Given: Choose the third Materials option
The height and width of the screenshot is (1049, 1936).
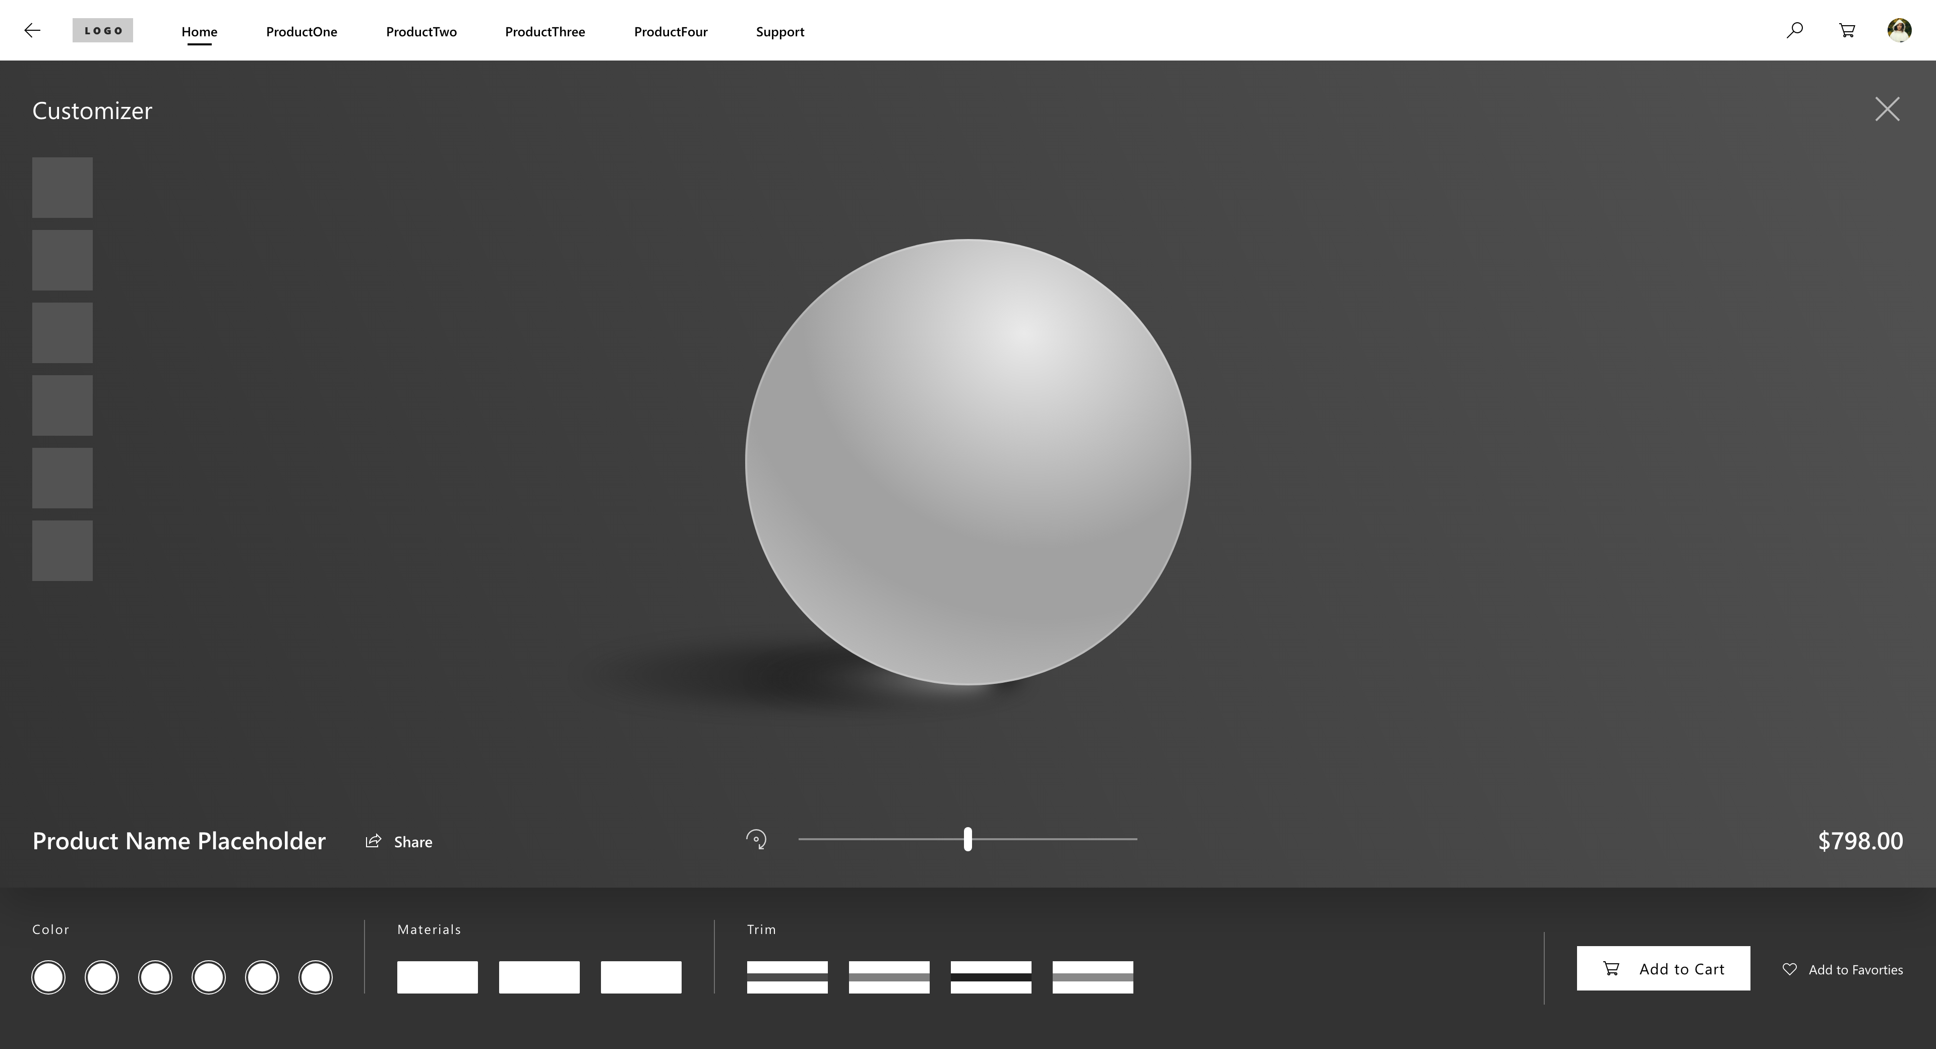Looking at the screenshot, I should [x=641, y=977].
